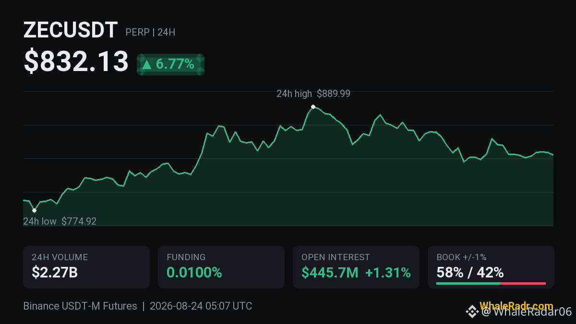Click the +1.31% open interest change
The width and height of the screenshot is (576, 324).
click(x=388, y=273)
